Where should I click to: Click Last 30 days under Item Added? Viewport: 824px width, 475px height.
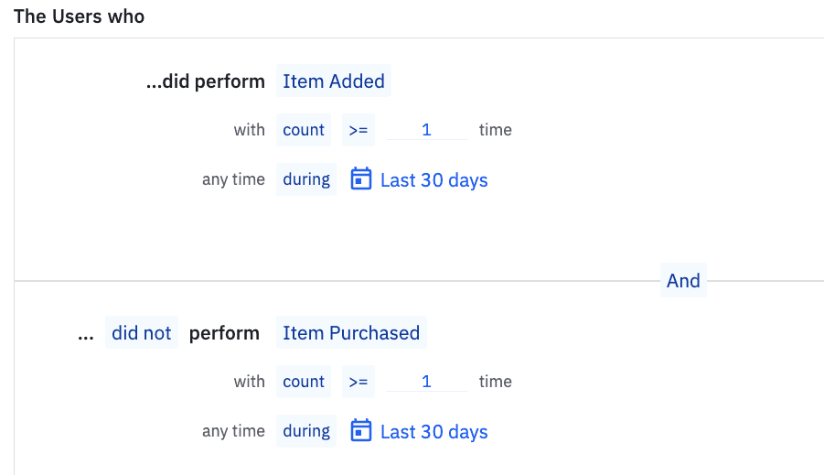(433, 180)
